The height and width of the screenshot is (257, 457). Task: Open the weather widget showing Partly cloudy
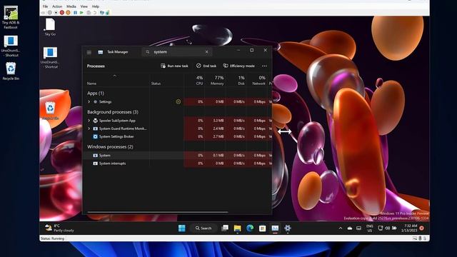[x=59, y=228]
